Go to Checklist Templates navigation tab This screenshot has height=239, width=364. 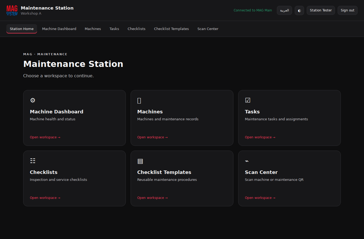coord(171,29)
